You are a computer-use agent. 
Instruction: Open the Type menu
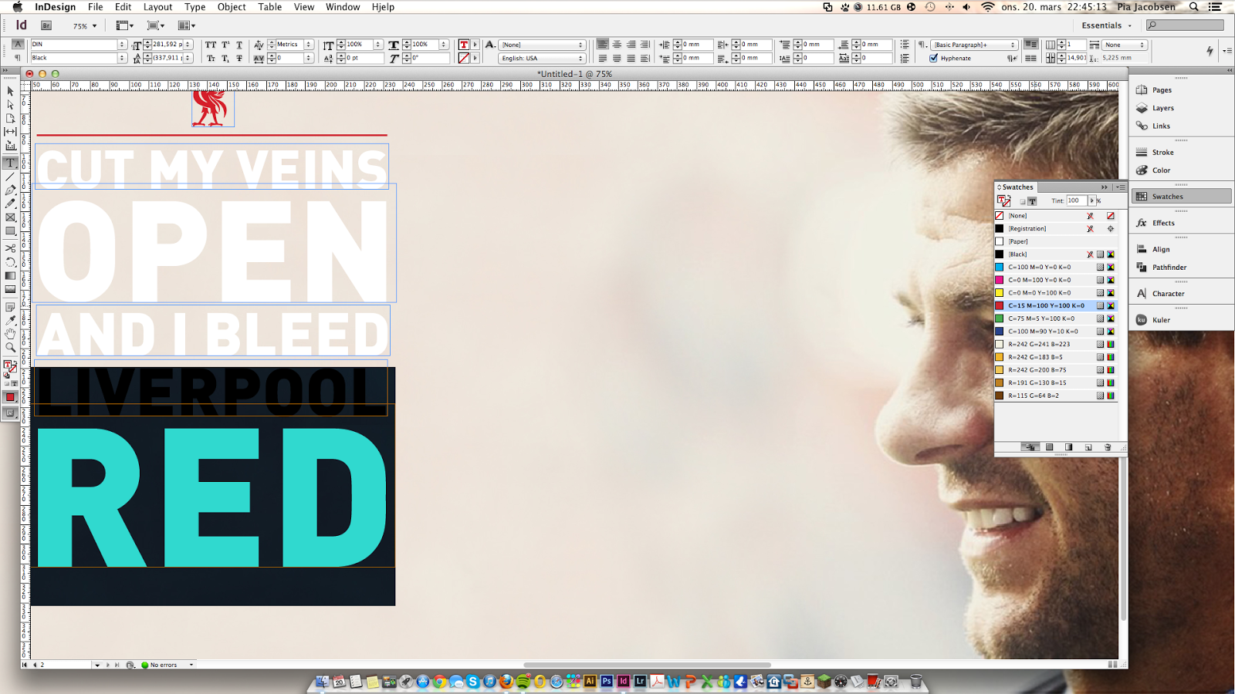tap(195, 7)
